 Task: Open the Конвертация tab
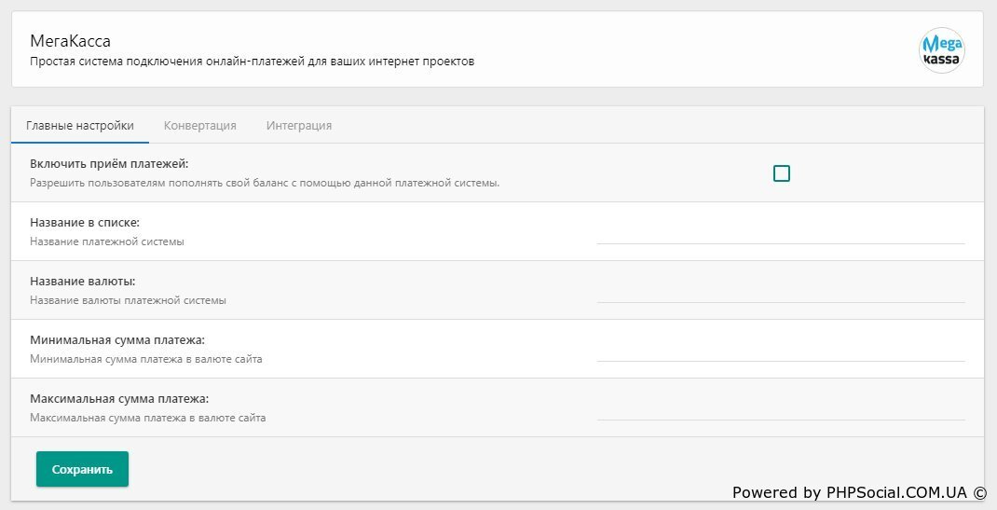[x=199, y=126]
